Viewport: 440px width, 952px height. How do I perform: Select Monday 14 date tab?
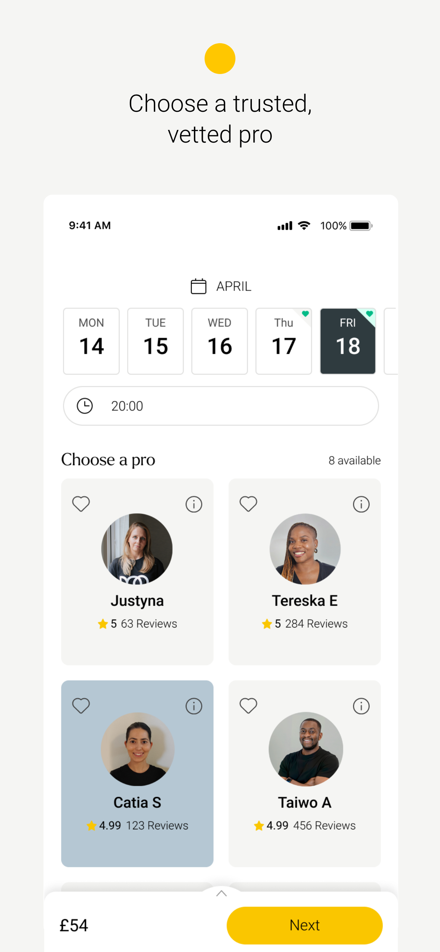tap(91, 341)
